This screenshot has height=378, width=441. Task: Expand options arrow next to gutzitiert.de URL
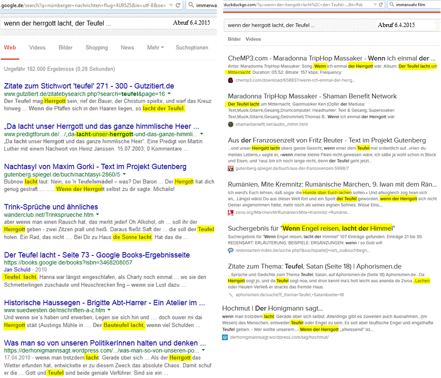169,94
